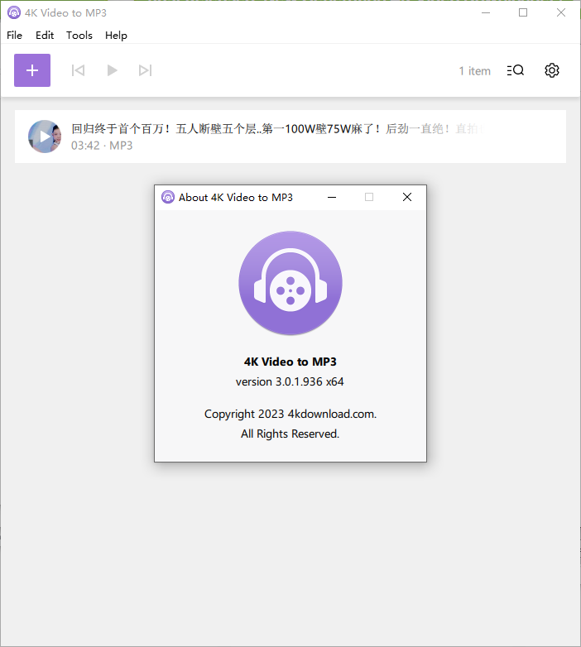
Task: Close the About 4K Video to MP3 dialog
Action: [407, 197]
